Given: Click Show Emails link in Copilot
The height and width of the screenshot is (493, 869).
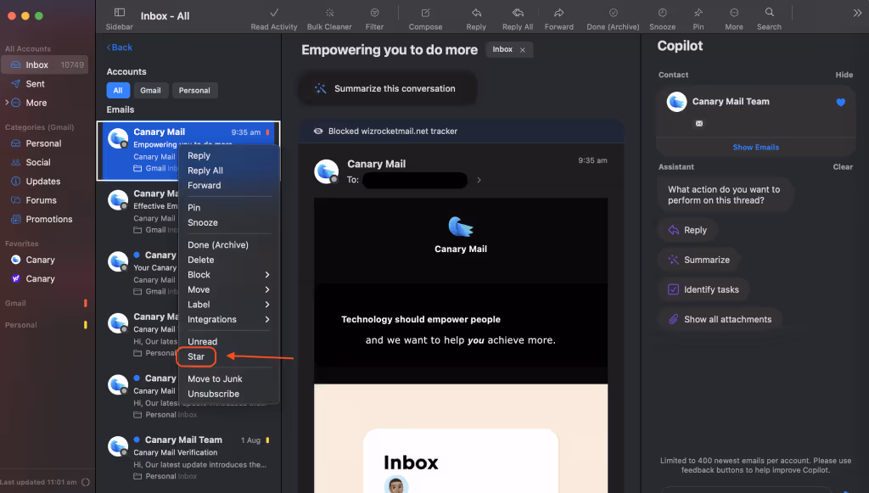Looking at the screenshot, I should point(756,148).
